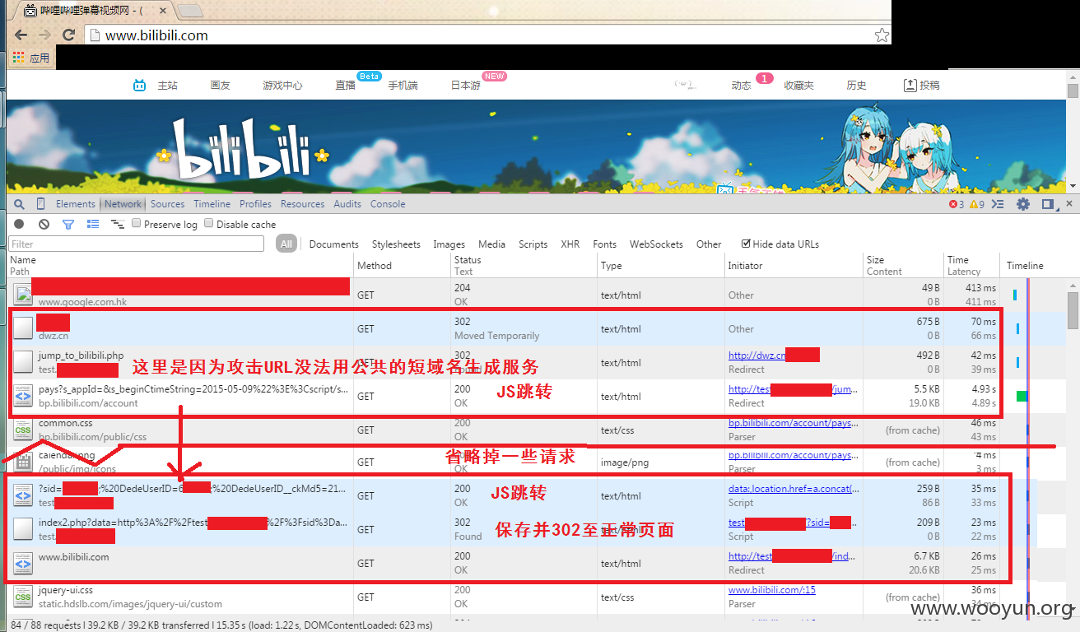Click the browser Back arrow
This screenshot has width=1080, height=632.
coord(21,35)
